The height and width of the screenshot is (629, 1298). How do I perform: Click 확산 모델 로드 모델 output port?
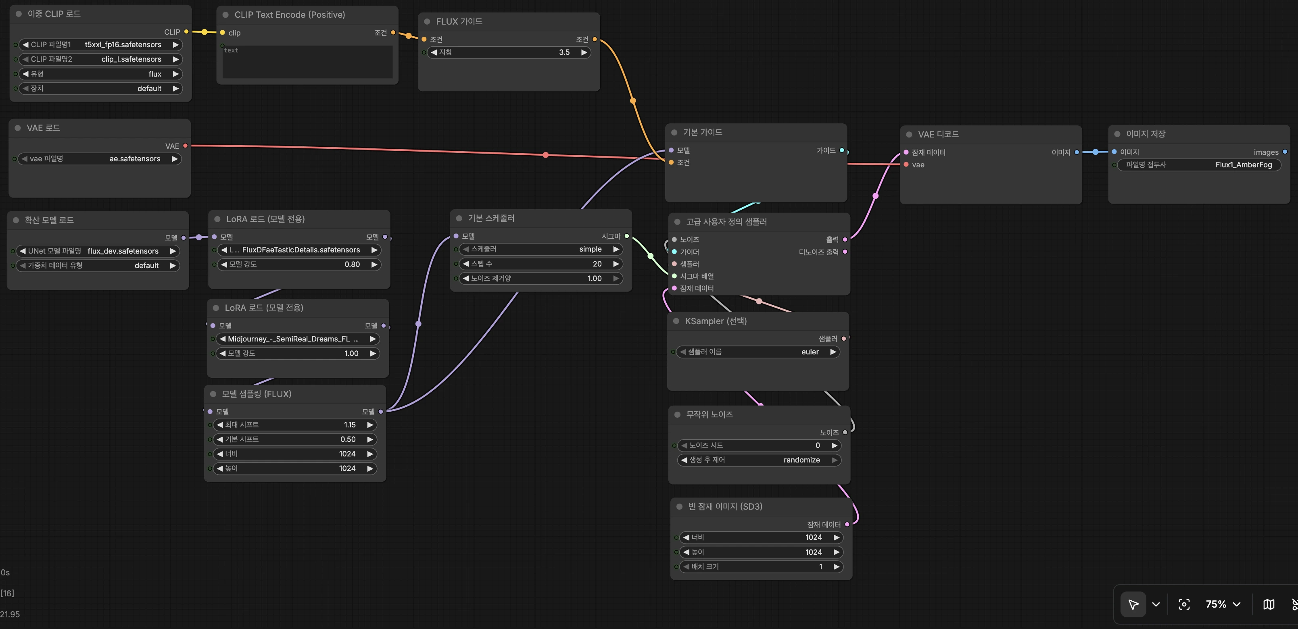click(184, 238)
